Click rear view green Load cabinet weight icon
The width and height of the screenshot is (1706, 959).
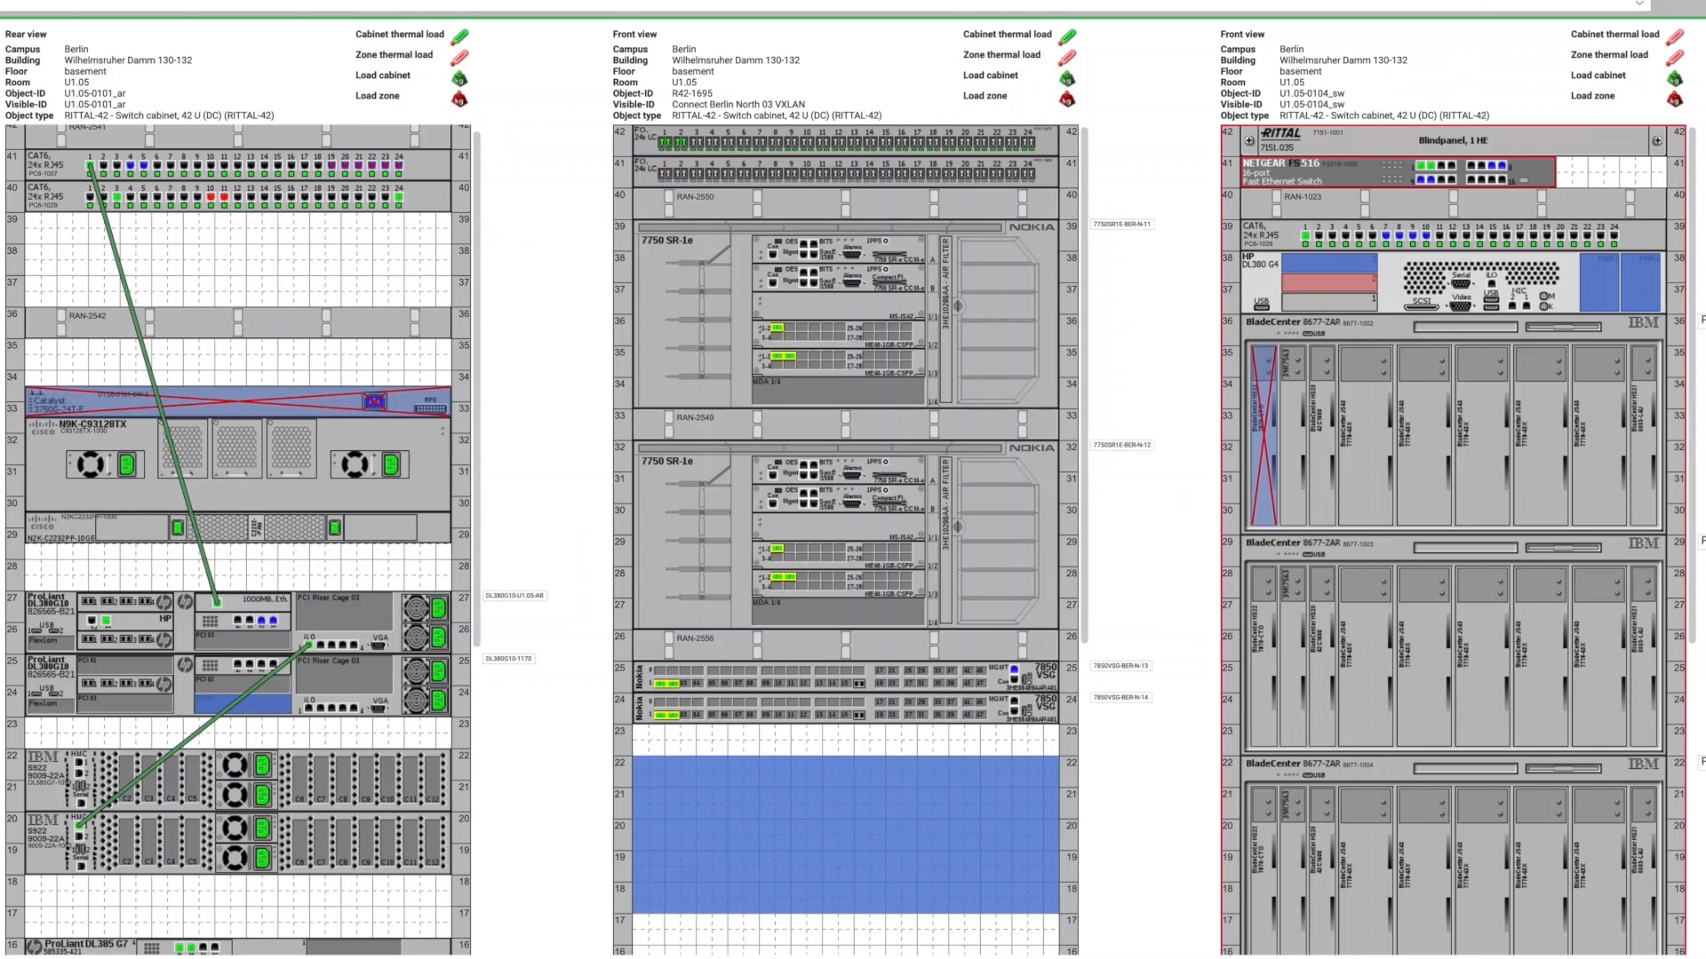coord(459,79)
